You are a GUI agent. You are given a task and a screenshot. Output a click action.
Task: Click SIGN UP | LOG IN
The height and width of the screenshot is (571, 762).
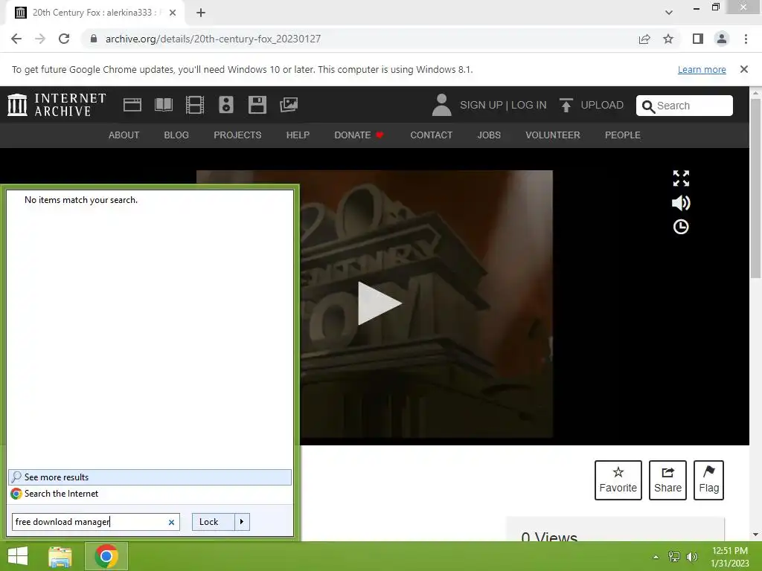pos(503,105)
